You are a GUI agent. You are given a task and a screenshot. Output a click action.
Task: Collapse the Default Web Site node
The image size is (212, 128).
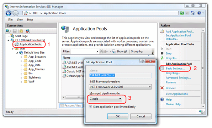(17, 53)
